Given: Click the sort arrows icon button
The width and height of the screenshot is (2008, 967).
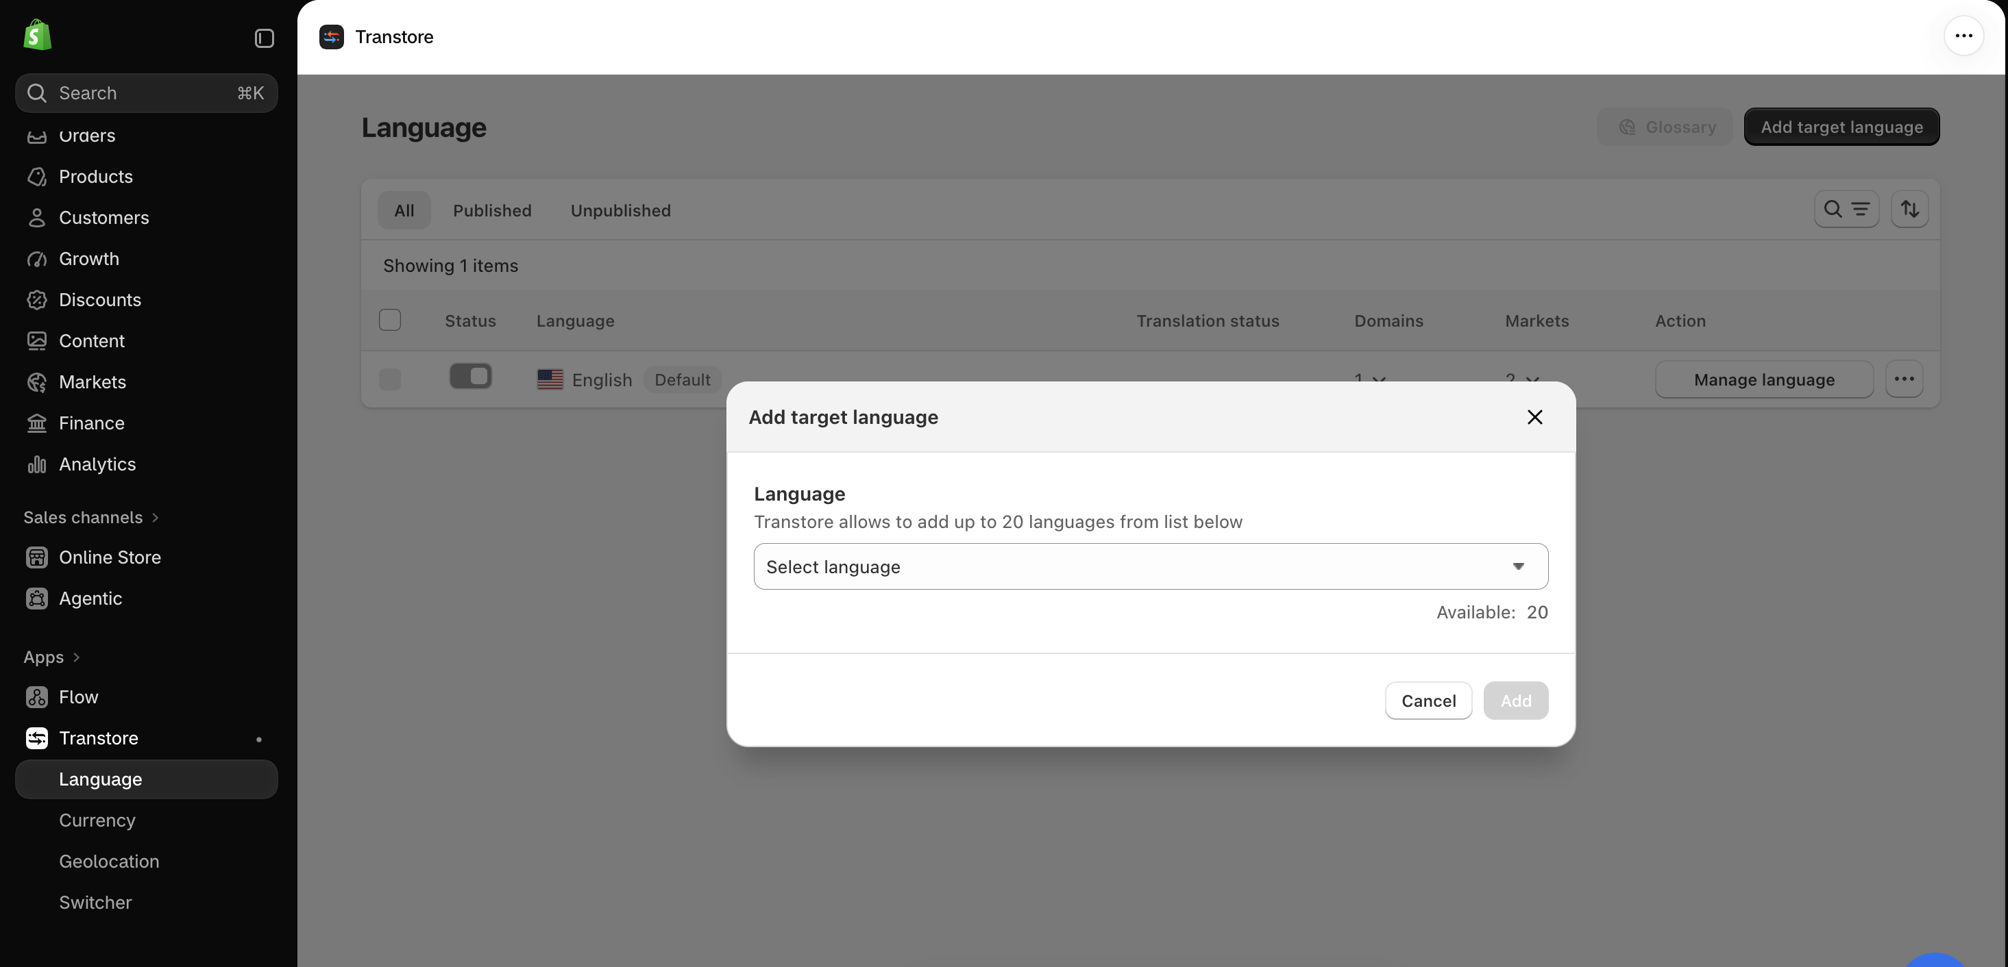Looking at the screenshot, I should pyautogui.click(x=1909, y=209).
